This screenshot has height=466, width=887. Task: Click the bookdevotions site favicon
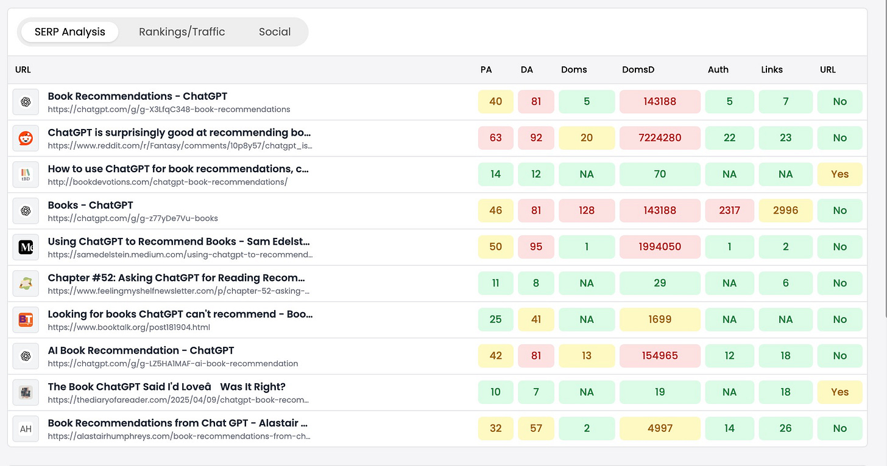click(26, 175)
